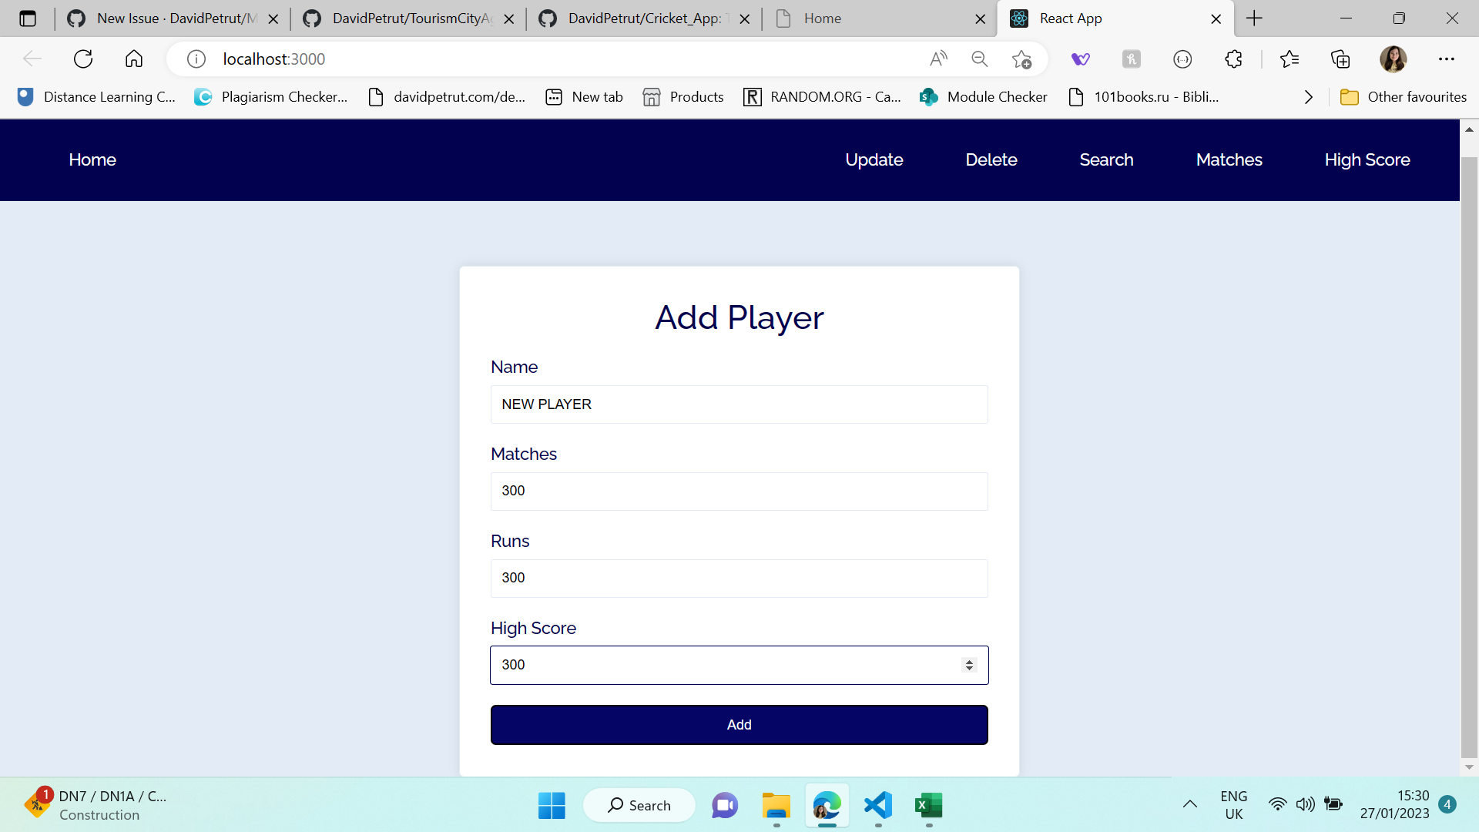Open the RANDOM.ORG bookmark
Image resolution: width=1479 pixels, height=832 pixels.
(821, 96)
